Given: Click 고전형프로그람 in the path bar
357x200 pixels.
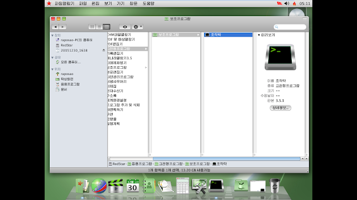Looking at the screenshot, I should tap(168, 164).
